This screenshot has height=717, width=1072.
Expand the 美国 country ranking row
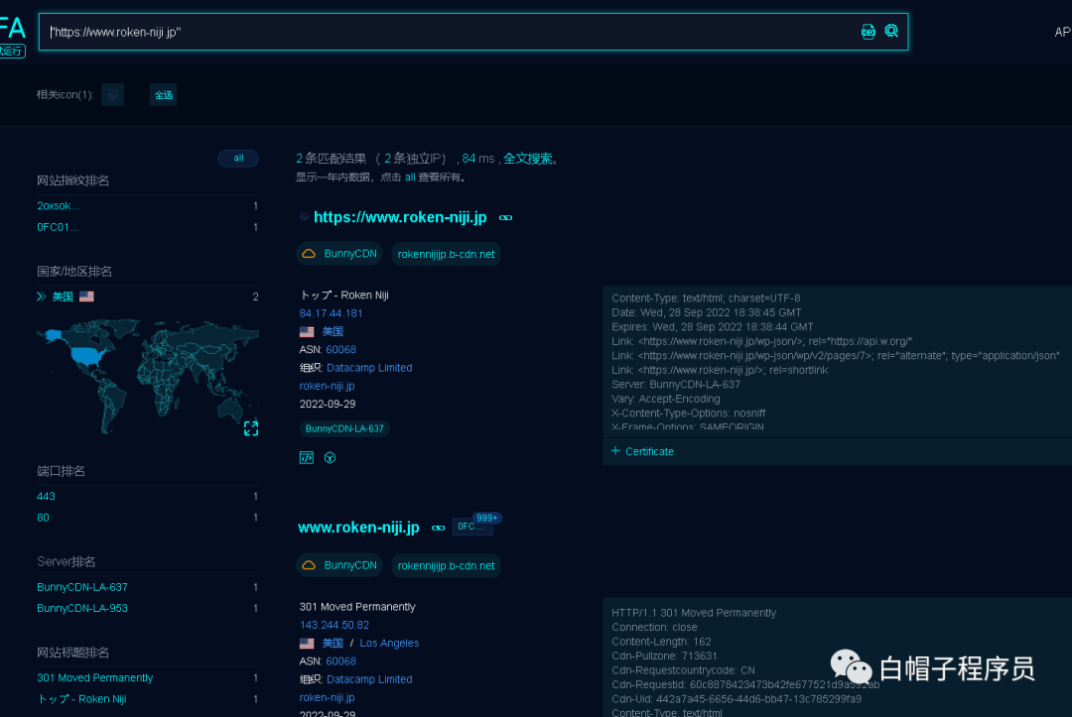[41, 297]
